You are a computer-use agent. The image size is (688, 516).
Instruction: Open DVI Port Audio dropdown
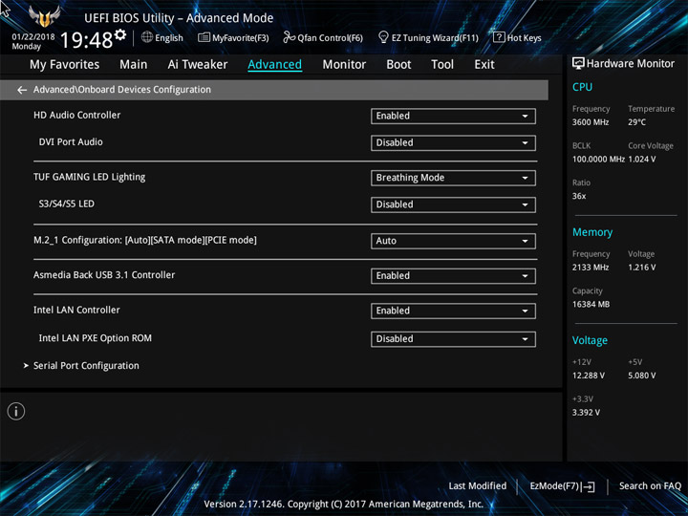pyautogui.click(x=453, y=143)
